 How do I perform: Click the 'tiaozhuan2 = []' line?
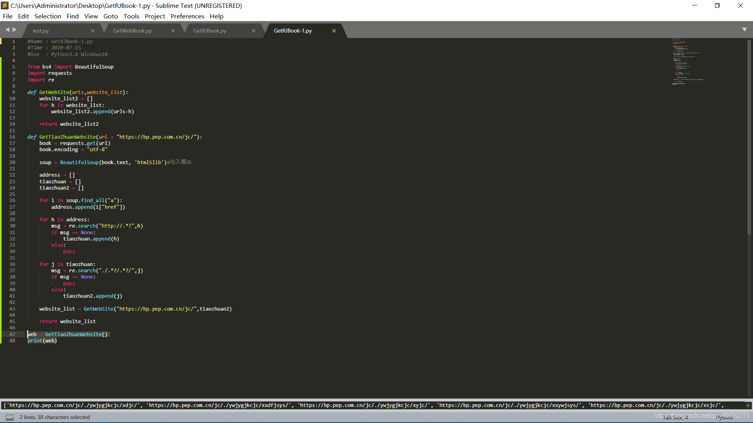62,188
